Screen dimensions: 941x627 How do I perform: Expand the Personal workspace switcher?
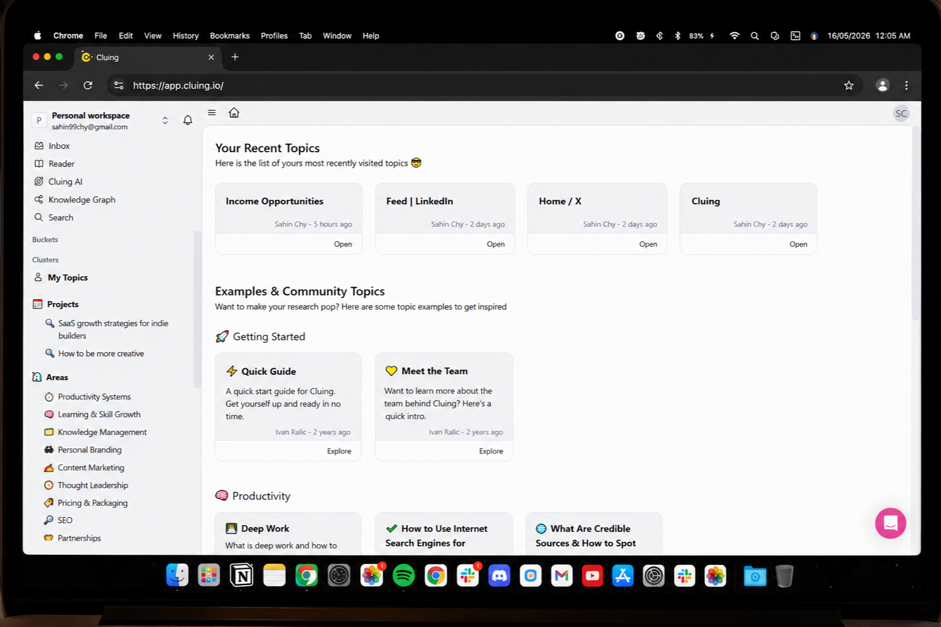(165, 121)
